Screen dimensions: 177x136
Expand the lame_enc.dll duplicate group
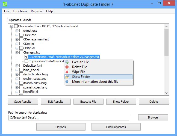point(17,70)
